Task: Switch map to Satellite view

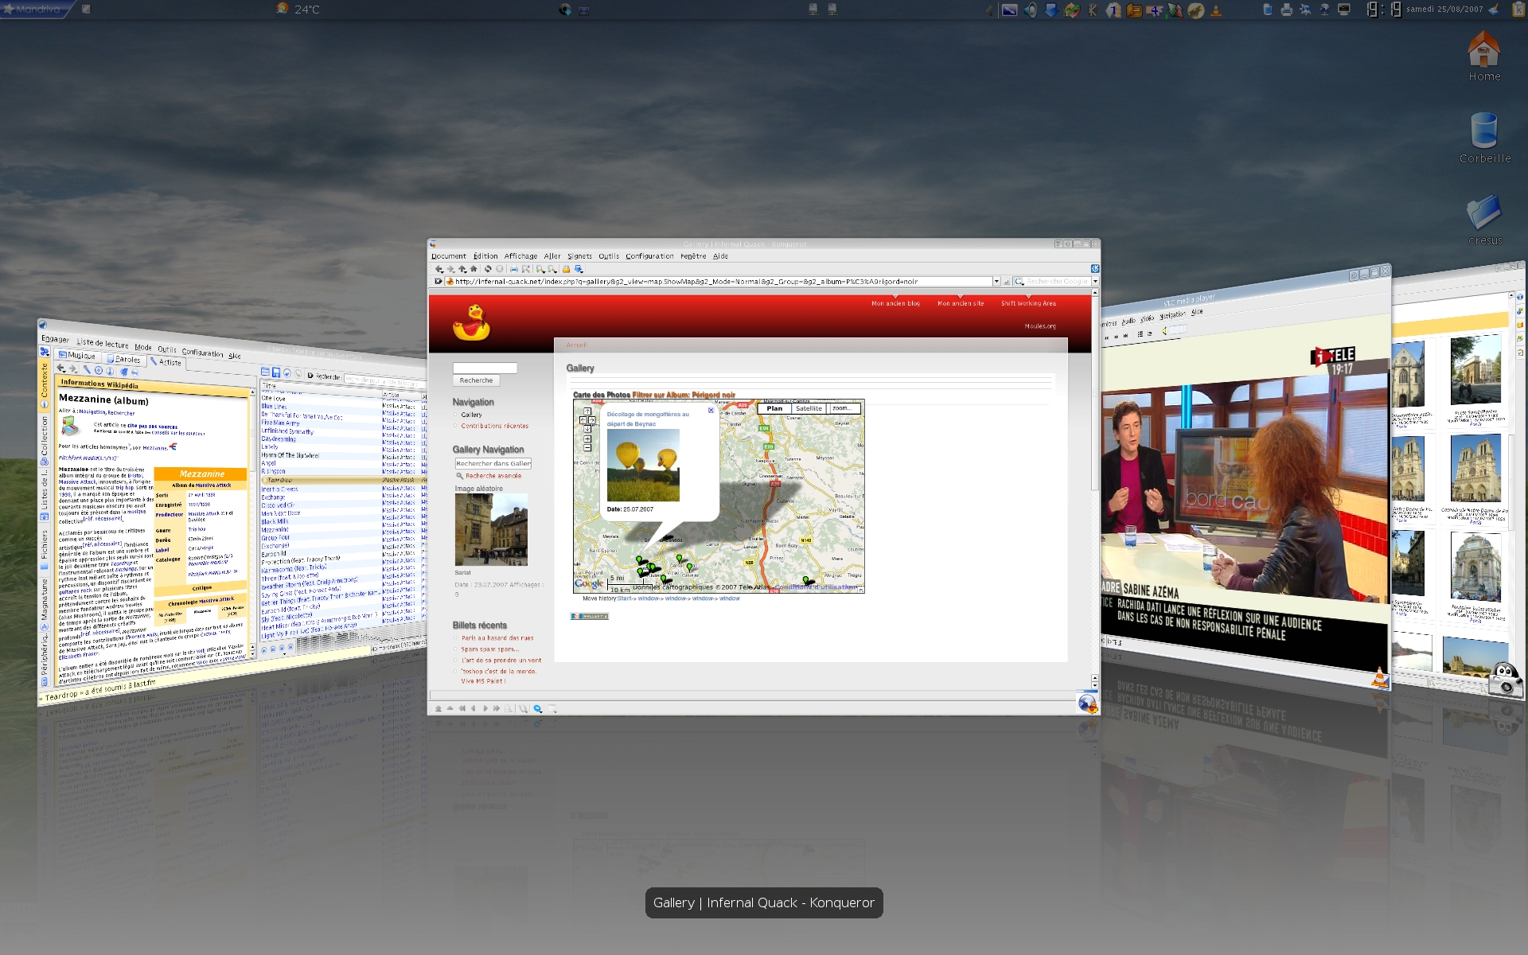Action: click(x=809, y=408)
